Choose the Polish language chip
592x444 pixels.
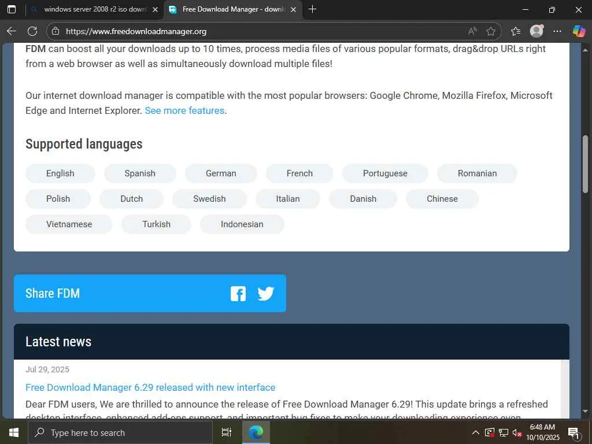(x=58, y=199)
